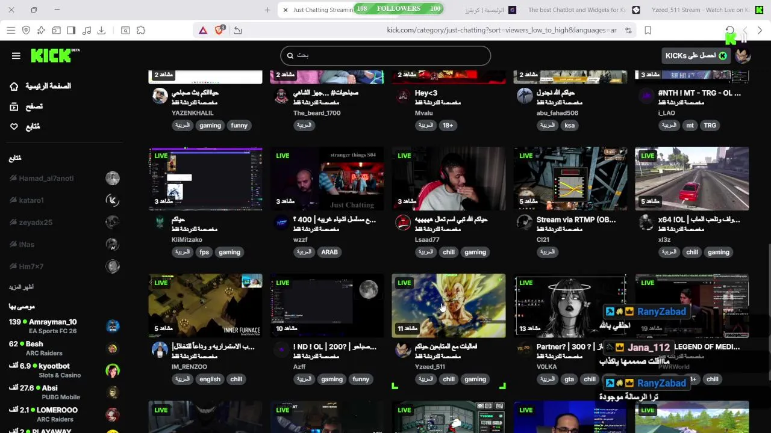Viewport: 771px width, 433px height.
Task: Open تصفح in Kick sidebar
Action: (x=27, y=106)
